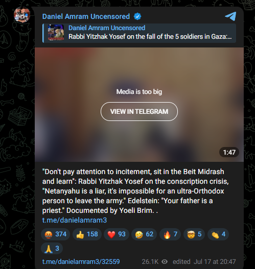Click the angry face reaction 374
The image size is (255, 269).
coord(56,234)
